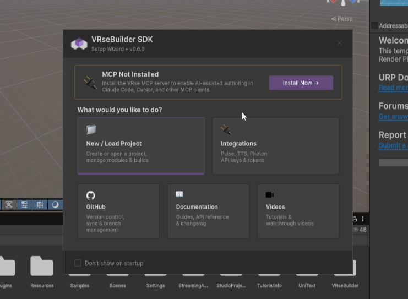Screen dimensions: 408x299
Task: Click the sliders scene toolbar icon
Action: [24, 204]
